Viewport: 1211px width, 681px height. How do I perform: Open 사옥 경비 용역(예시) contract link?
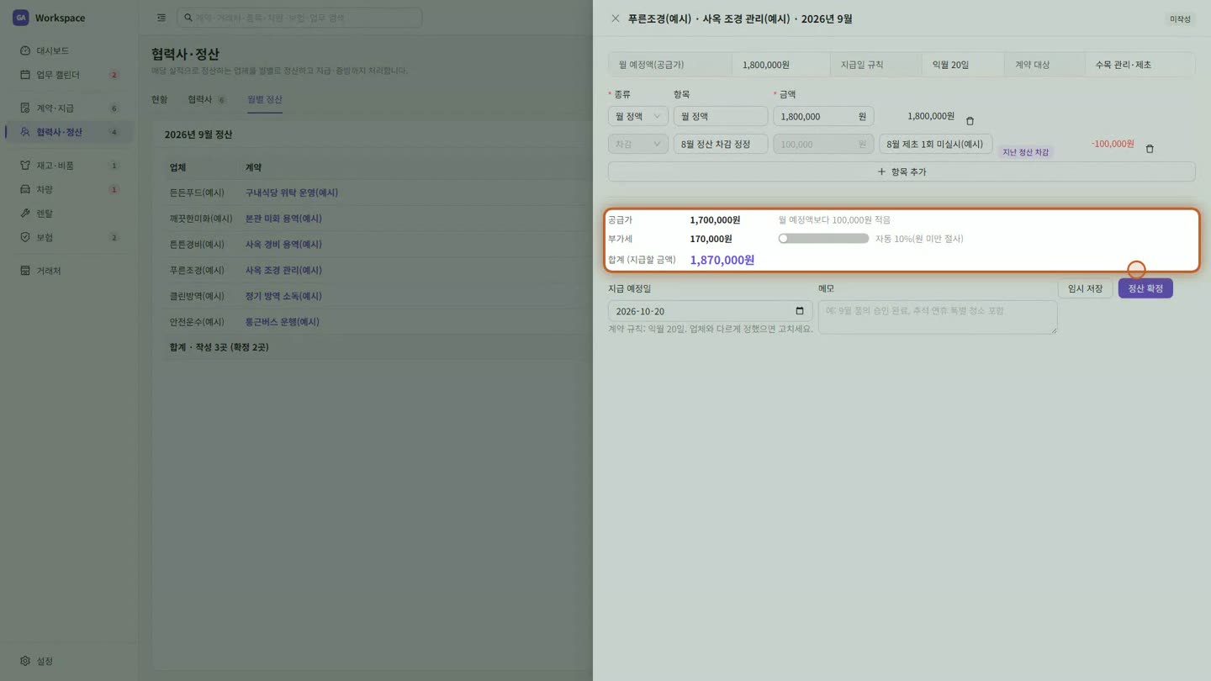[283, 245]
